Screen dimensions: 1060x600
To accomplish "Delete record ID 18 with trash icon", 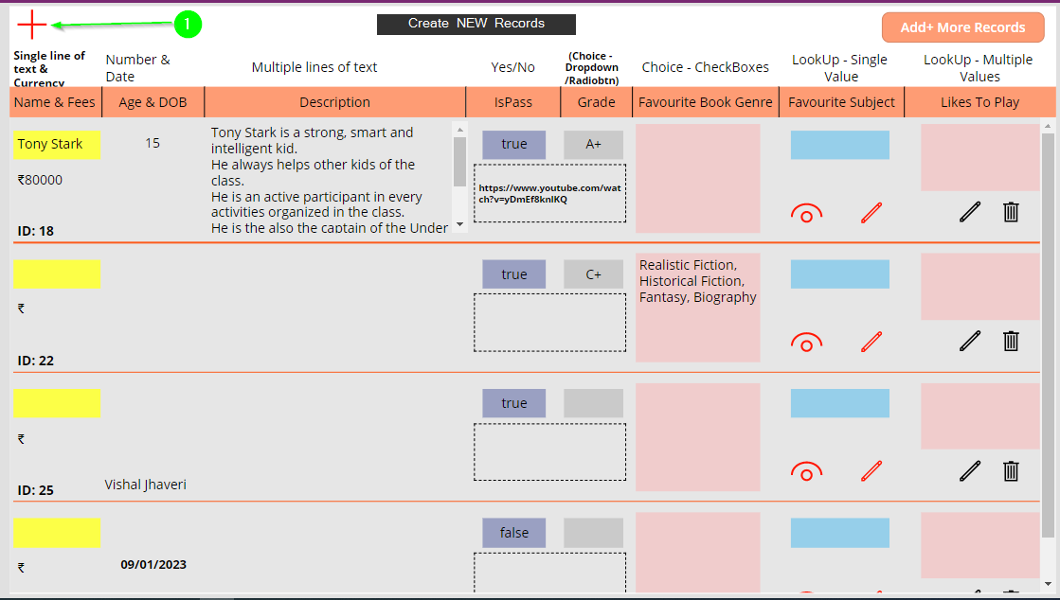I will pos(1011,211).
